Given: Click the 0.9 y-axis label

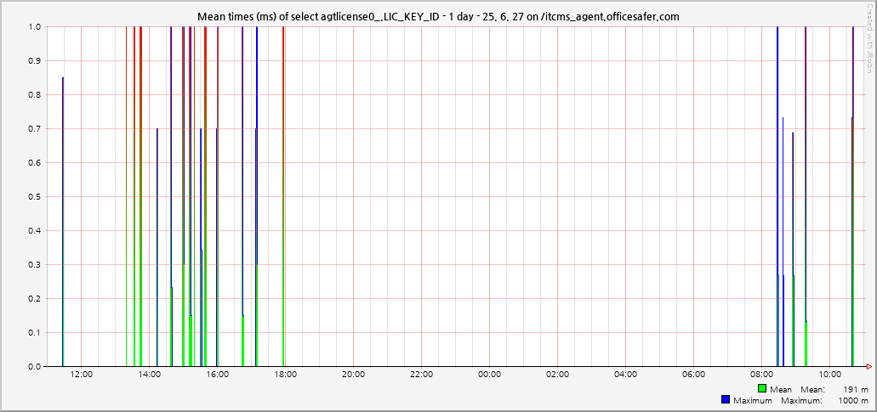Looking at the screenshot, I should coord(35,61).
